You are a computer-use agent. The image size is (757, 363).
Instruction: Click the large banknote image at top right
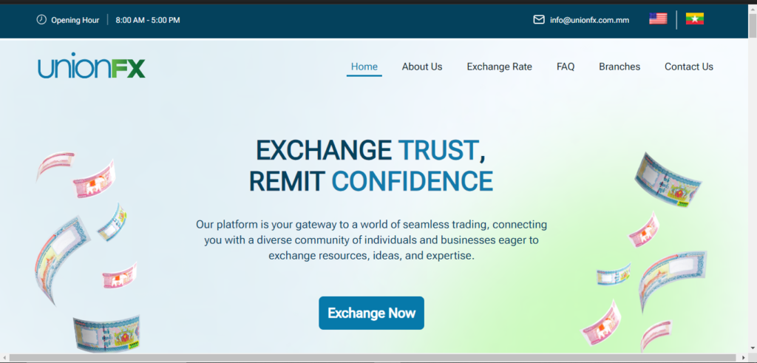[x=668, y=180]
